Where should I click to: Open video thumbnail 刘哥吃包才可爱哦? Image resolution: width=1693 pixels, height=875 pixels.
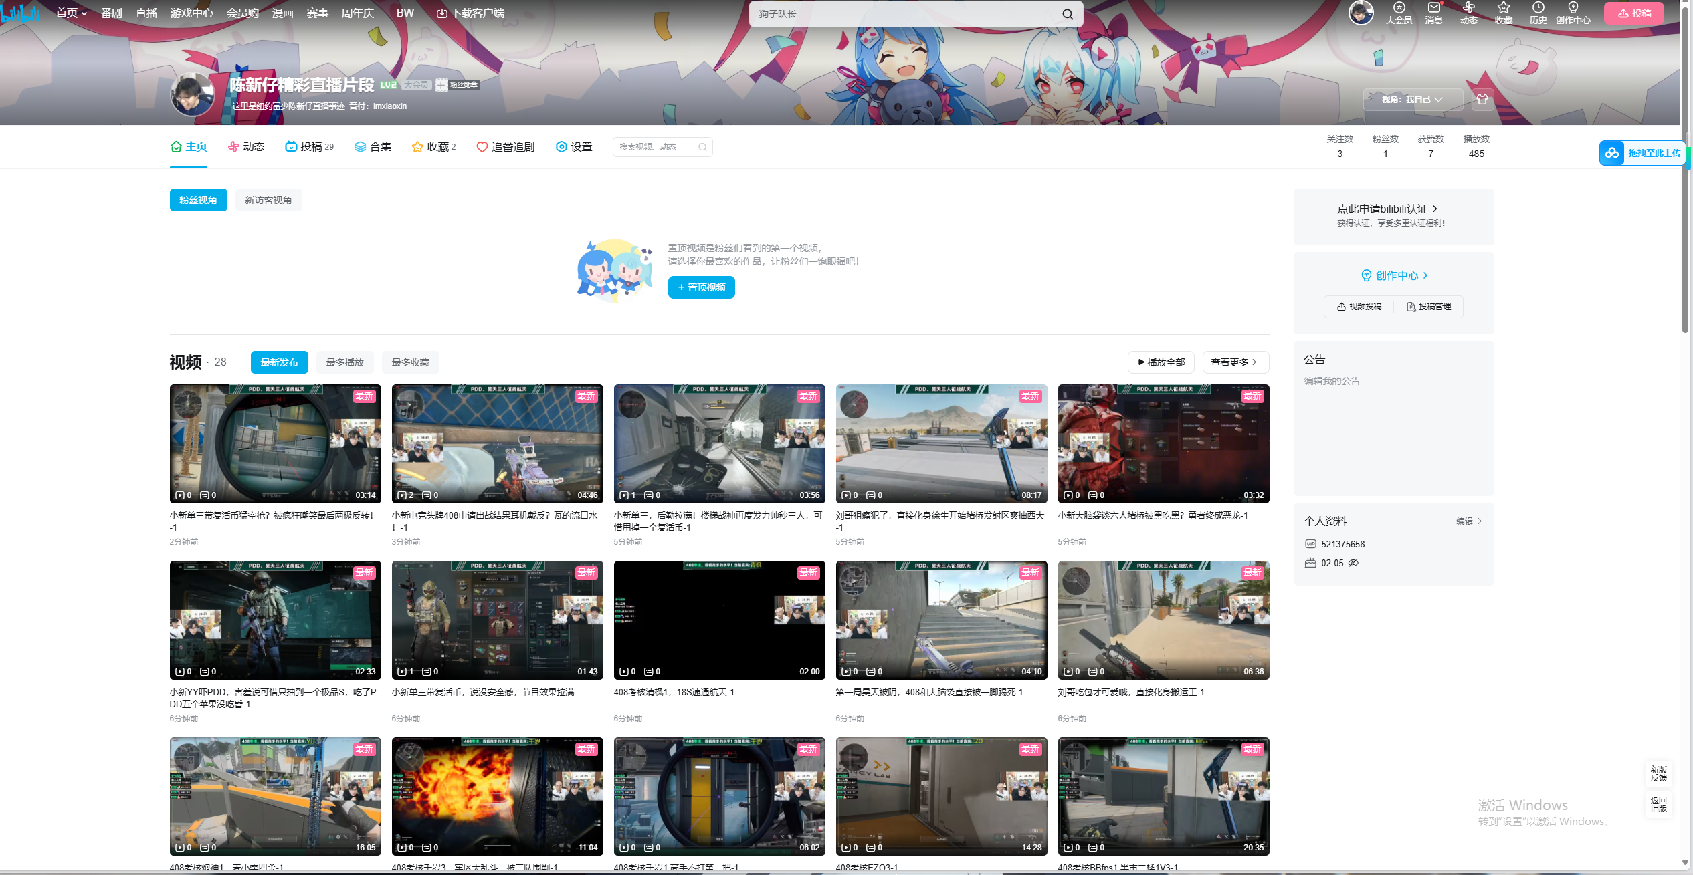point(1163,620)
